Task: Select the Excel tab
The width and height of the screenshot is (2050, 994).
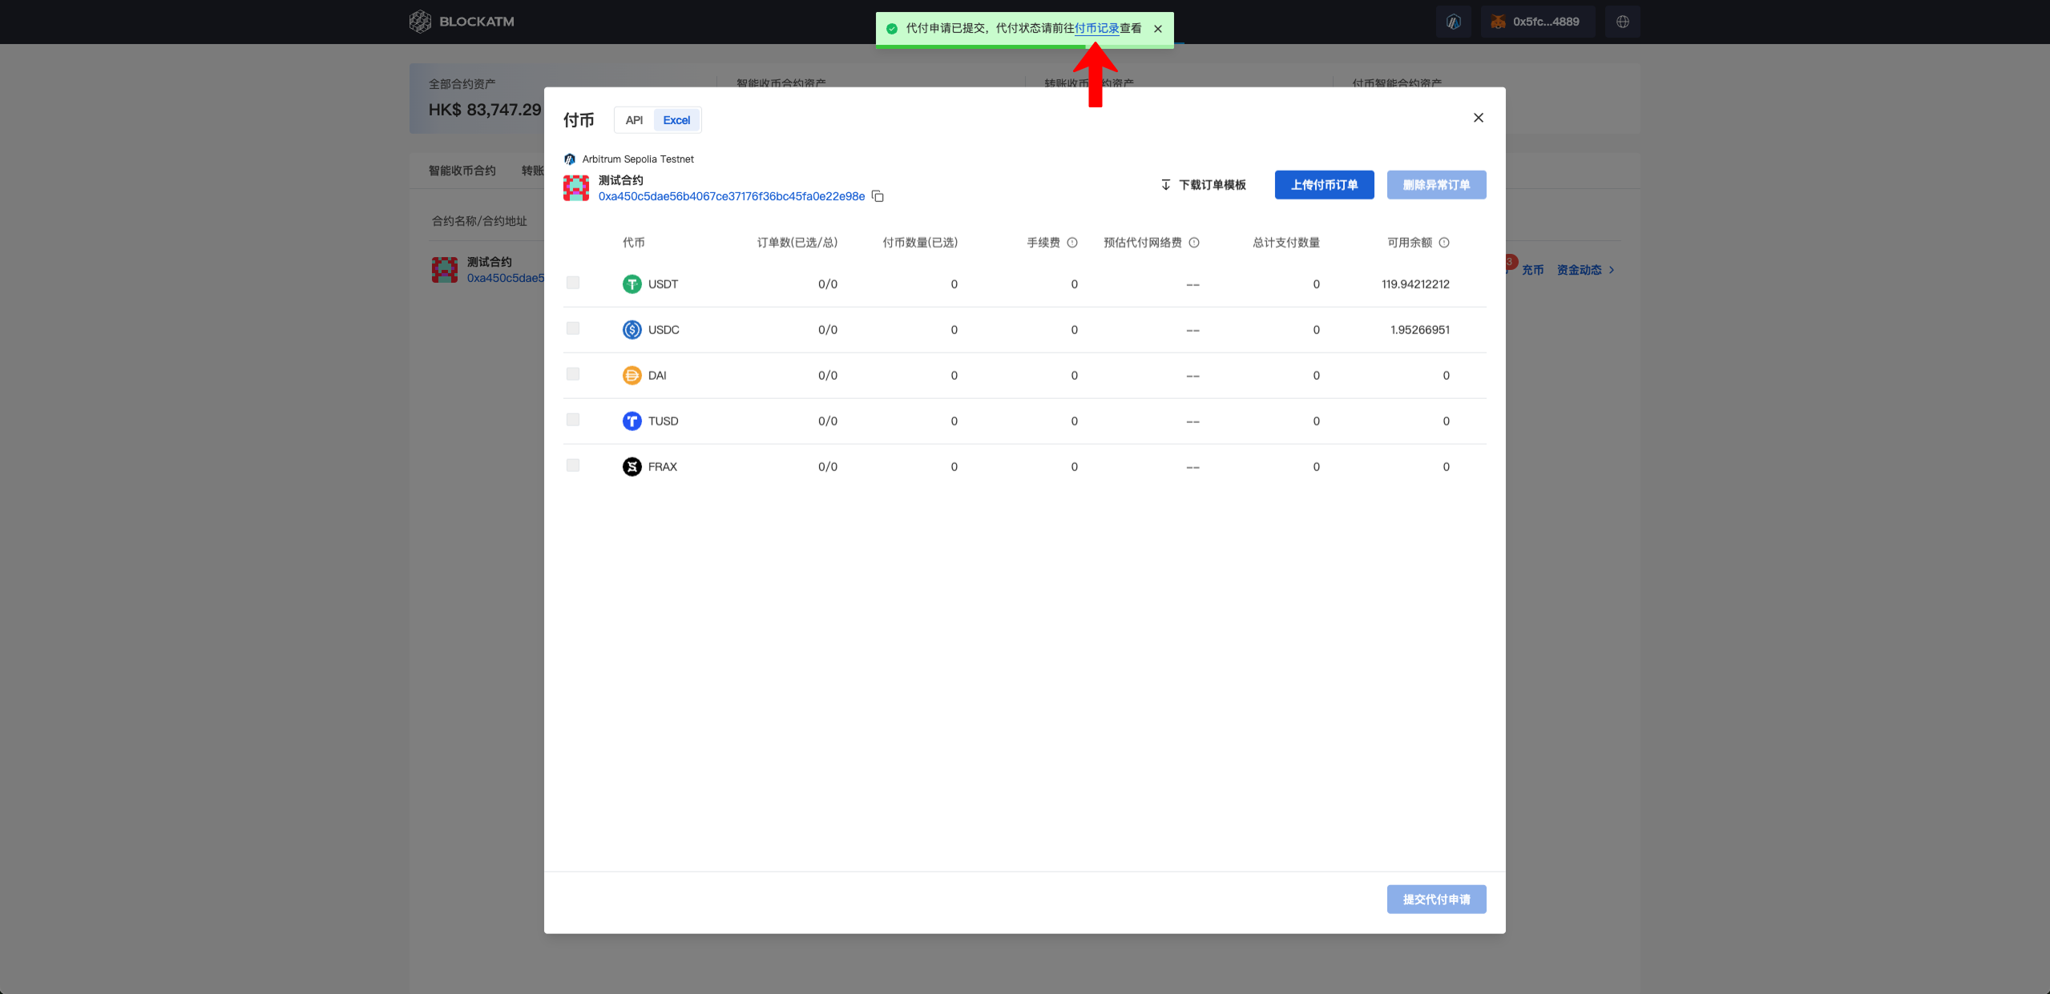Action: click(676, 120)
